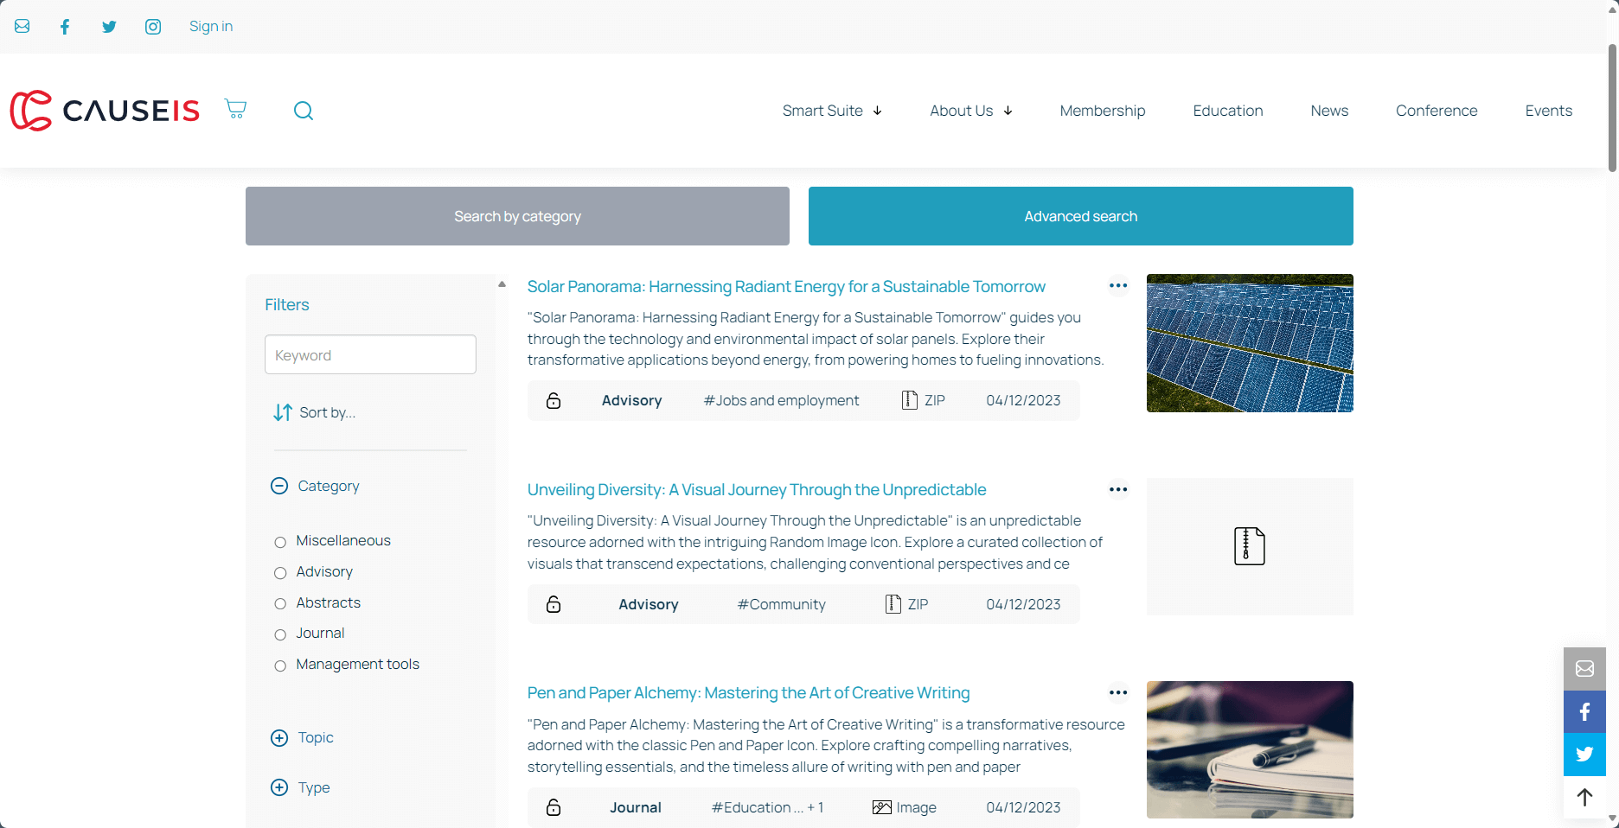Screen dimensions: 1619x828
Task: Click unlock icon in Solar Panorama row
Action: [x=554, y=400]
